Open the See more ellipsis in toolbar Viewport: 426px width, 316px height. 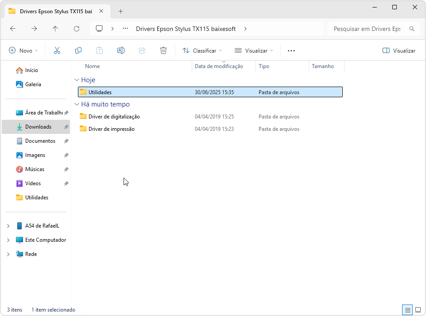pyautogui.click(x=291, y=51)
